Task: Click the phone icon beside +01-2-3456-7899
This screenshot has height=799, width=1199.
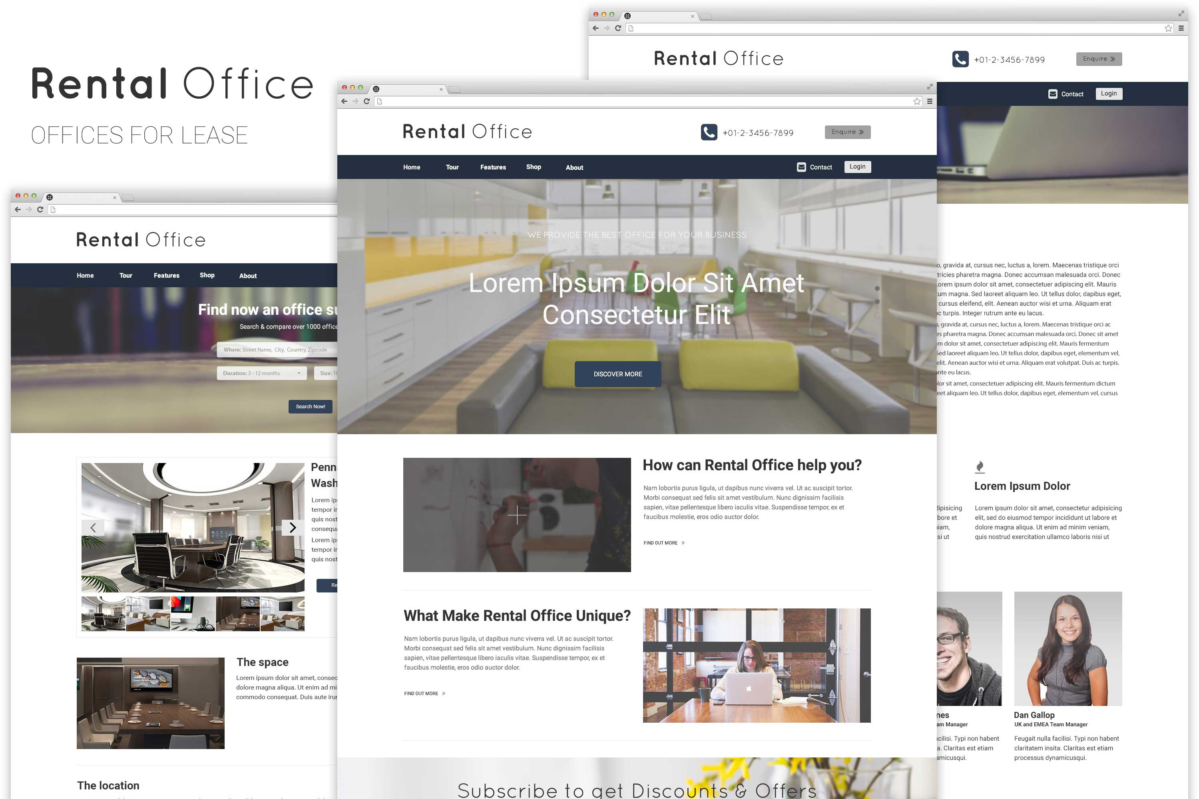Action: pos(709,133)
